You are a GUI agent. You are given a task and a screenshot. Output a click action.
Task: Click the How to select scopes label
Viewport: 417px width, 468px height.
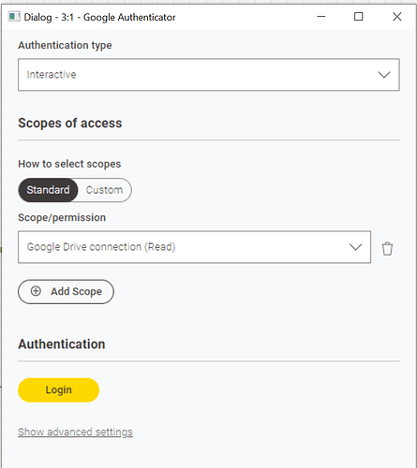pos(69,164)
